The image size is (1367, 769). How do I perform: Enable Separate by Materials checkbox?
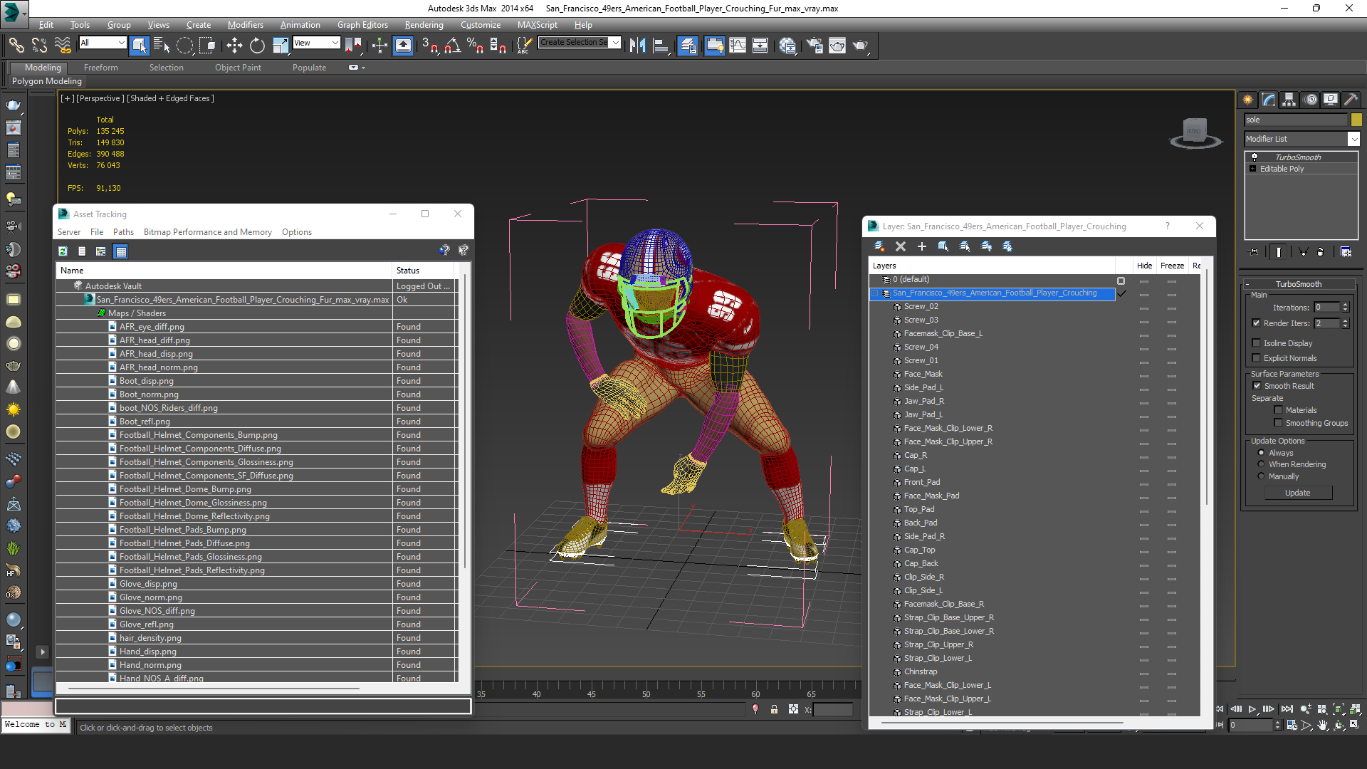pyautogui.click(x=1278, y=410)
